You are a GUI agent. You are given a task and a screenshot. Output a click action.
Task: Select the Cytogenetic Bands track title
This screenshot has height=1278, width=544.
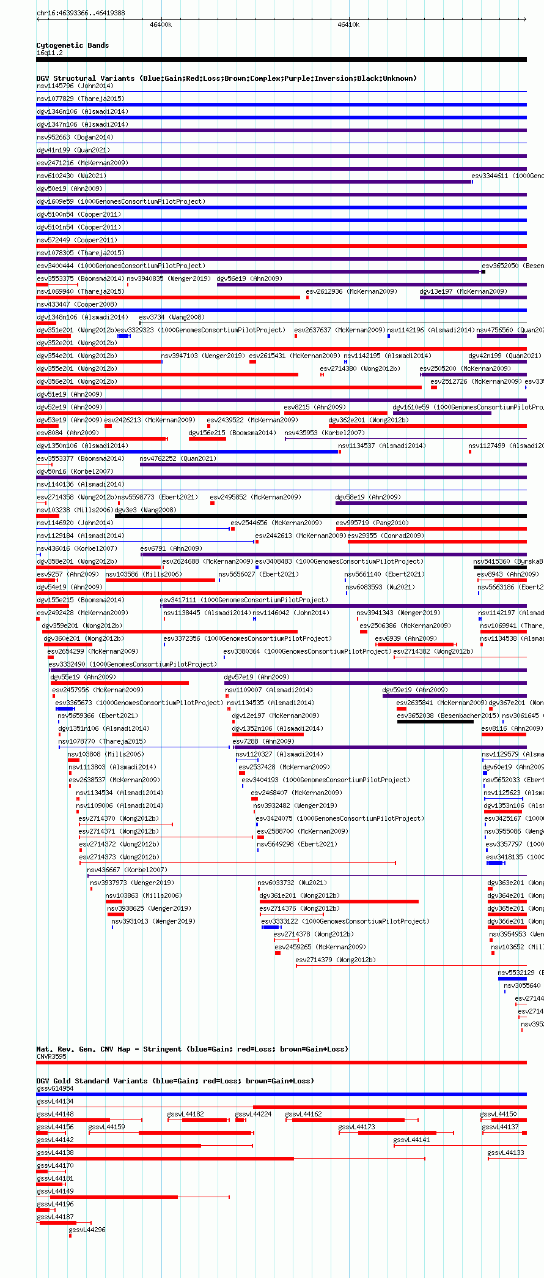click(73, 45)
